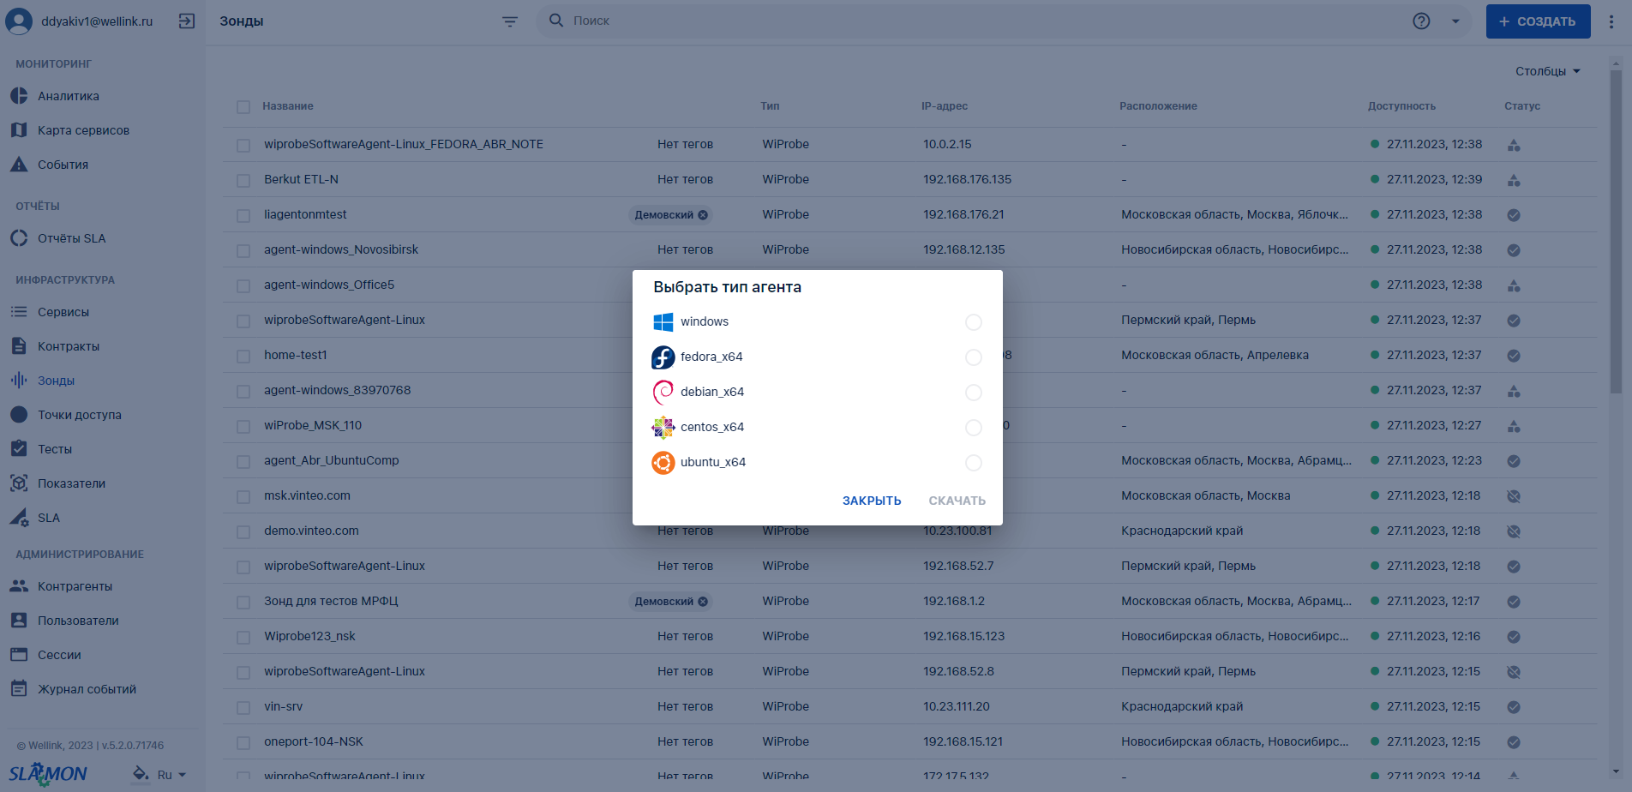Screen dimensions: 1632x792
Task: Open the Столбцы columns dropdown
Action: pos(1547,71)
